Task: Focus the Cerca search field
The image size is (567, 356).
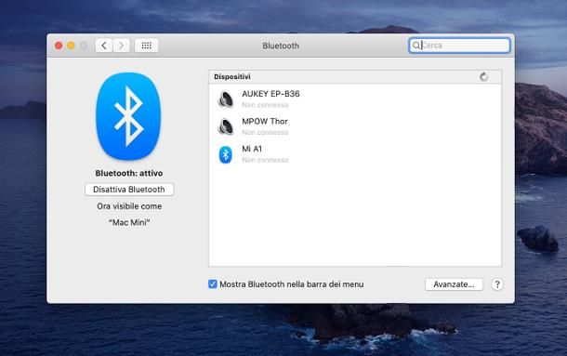Action: click(459, 46)
